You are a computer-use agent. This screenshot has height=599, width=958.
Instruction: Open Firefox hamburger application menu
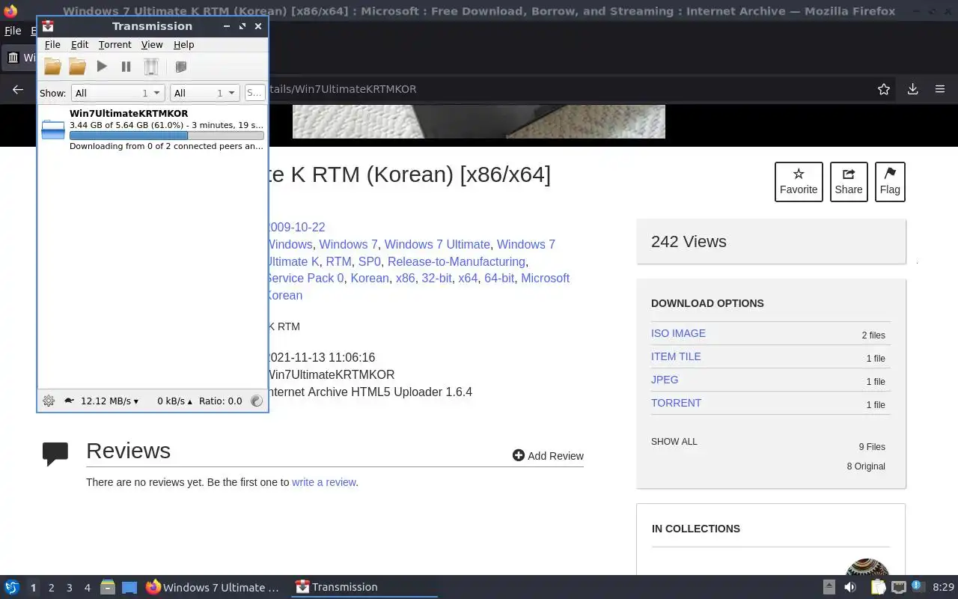tap(940, 89)
